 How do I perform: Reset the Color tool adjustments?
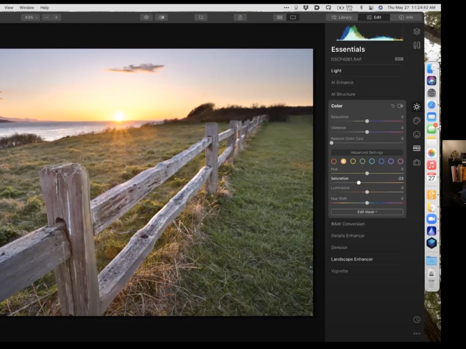pos(393,106)
